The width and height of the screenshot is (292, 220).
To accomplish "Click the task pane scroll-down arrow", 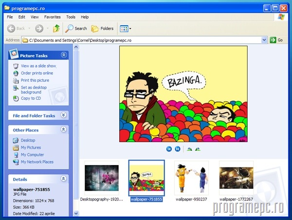I will 76,214.
